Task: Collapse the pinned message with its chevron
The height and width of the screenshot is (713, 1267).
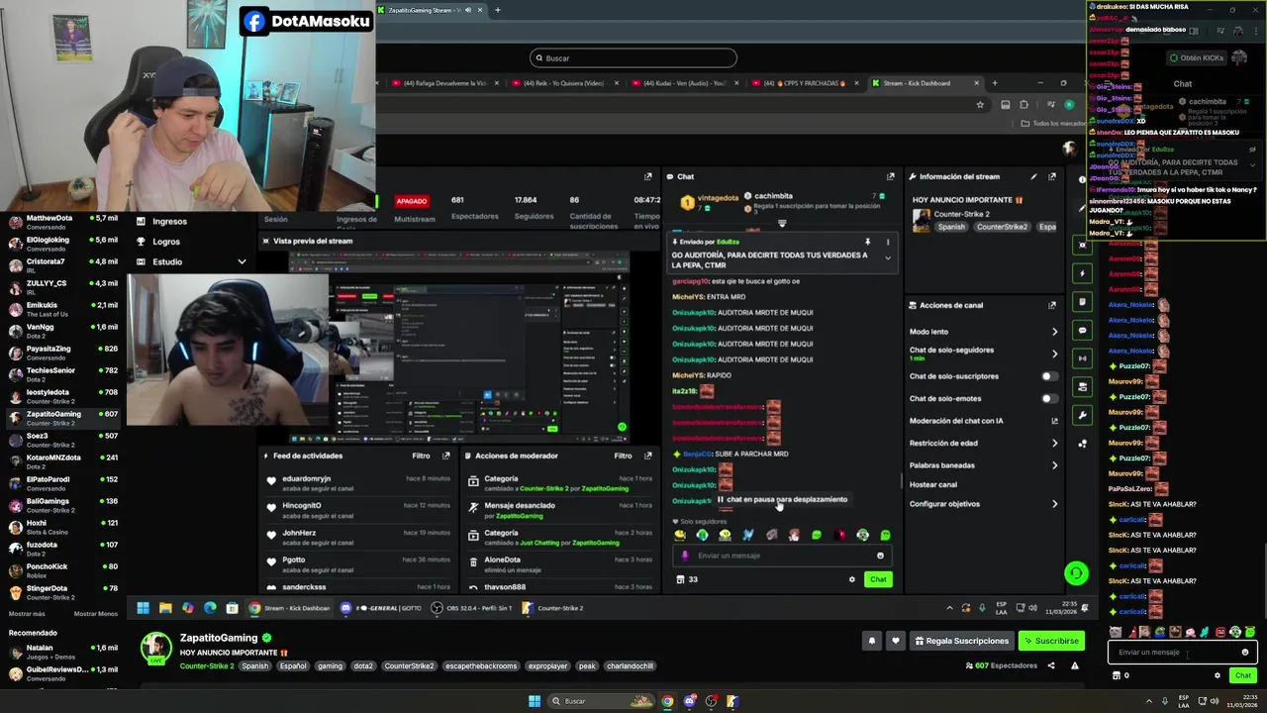Action: tap(888, 258)
